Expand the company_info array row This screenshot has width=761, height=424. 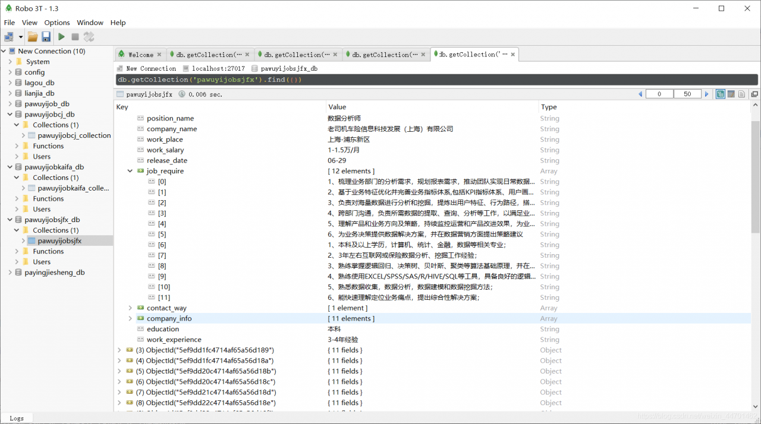click(x=130, y=318)
